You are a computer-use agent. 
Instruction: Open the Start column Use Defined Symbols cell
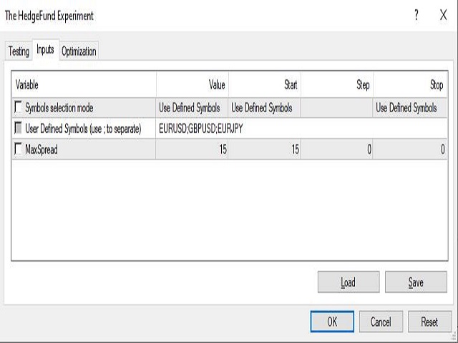(264, 108)
